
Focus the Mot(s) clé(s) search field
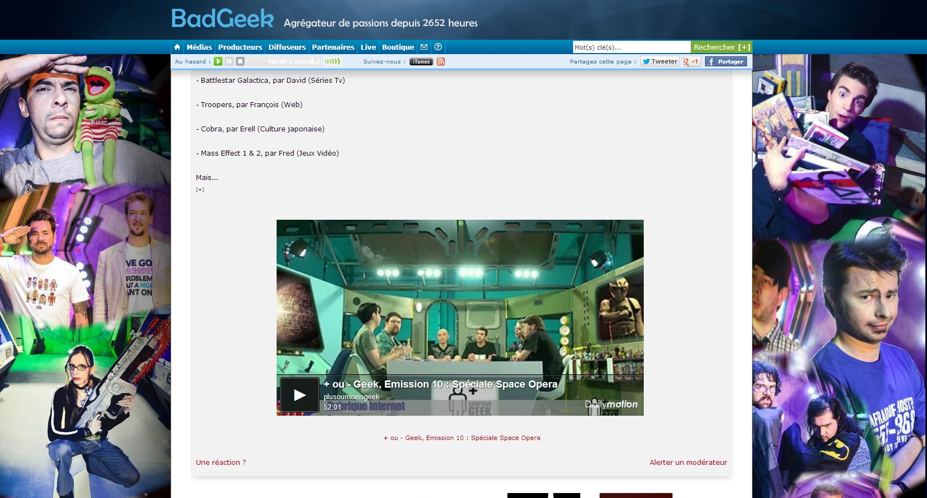[x=631, y=47]
